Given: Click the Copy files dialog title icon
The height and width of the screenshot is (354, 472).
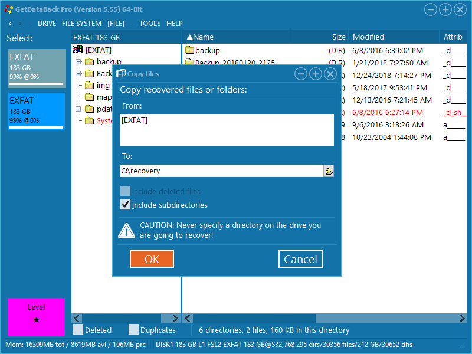Looking at the screenshot, I should tap(121, 74).
